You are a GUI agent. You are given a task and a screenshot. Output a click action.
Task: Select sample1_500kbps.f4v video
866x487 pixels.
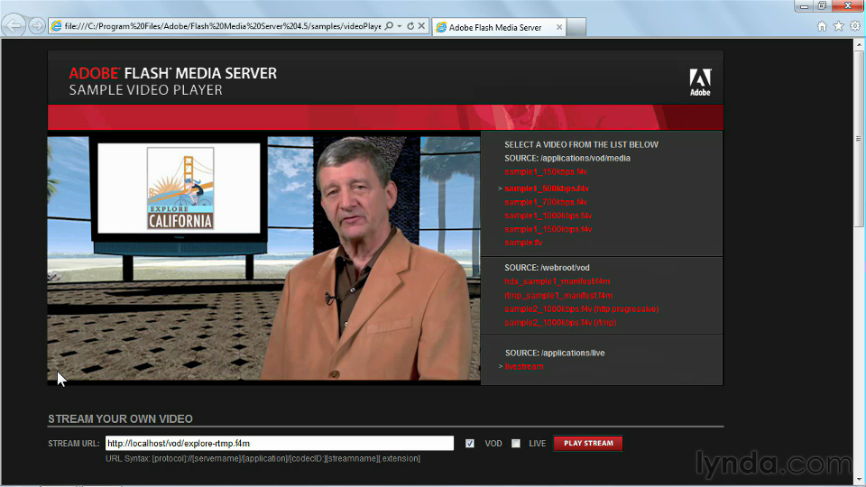547,188
